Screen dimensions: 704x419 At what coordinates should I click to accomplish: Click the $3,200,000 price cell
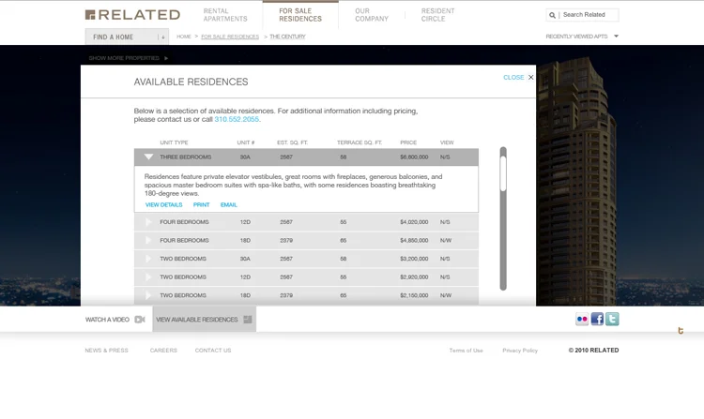[x=414, y=259]
